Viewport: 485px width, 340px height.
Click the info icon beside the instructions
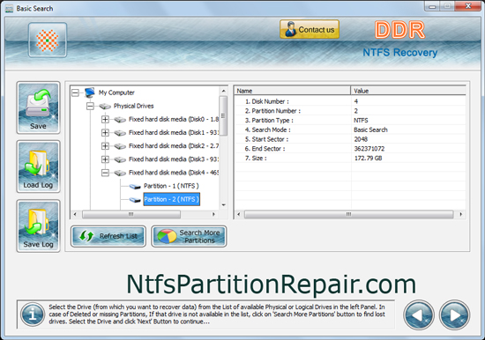coord(33,314)
